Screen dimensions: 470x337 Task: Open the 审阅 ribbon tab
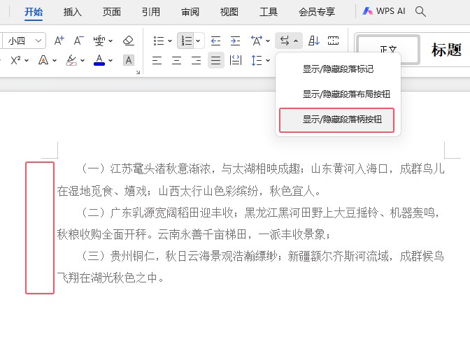tap(190, 12)
